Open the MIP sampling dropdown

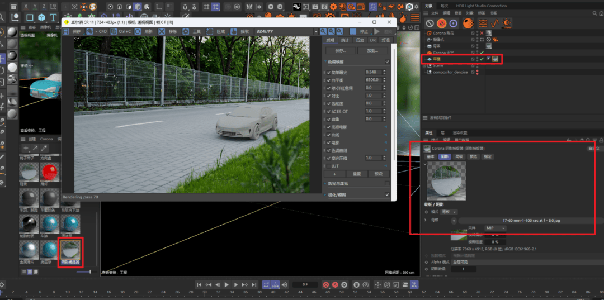(495, 228)
